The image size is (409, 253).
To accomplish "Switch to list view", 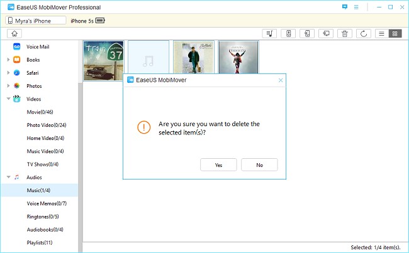I will pyautogui.click(x=381, y=33).
